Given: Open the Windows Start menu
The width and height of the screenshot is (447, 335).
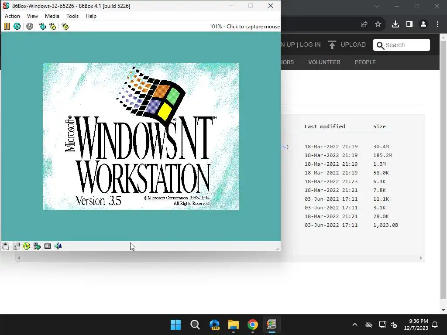Looking at the screenshot, I should pyautogui.click(x=175, y=325).
